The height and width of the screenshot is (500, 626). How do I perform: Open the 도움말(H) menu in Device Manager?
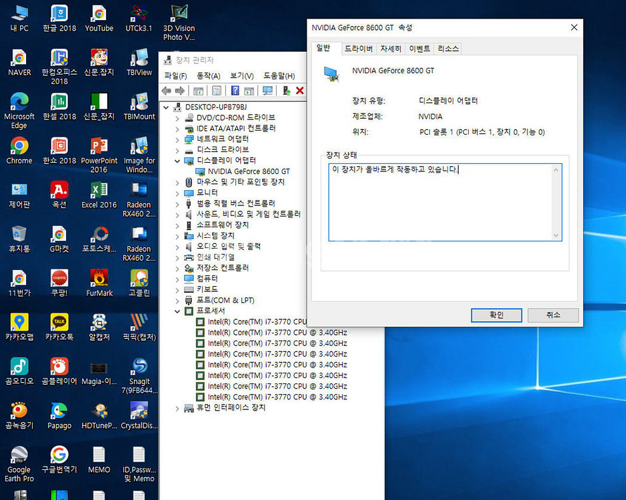(x=279, y=76)
